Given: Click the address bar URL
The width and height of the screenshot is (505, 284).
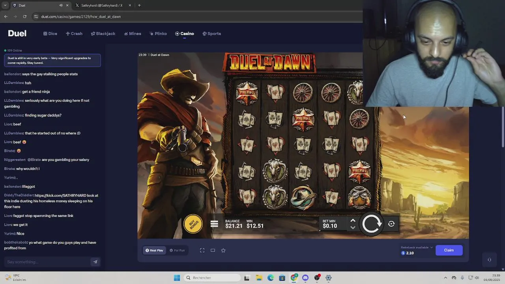Looking at the screenshot, I should (81, 17).
